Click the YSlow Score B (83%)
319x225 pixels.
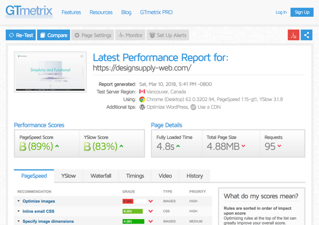coord(100,146)
